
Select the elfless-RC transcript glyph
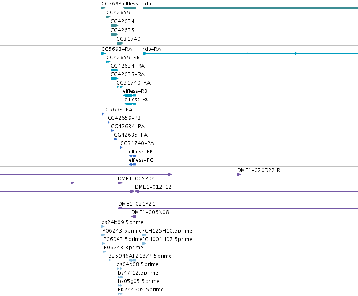[130, 104]
